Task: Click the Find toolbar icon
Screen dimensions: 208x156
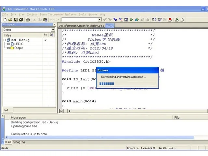Action: [115, 20]
